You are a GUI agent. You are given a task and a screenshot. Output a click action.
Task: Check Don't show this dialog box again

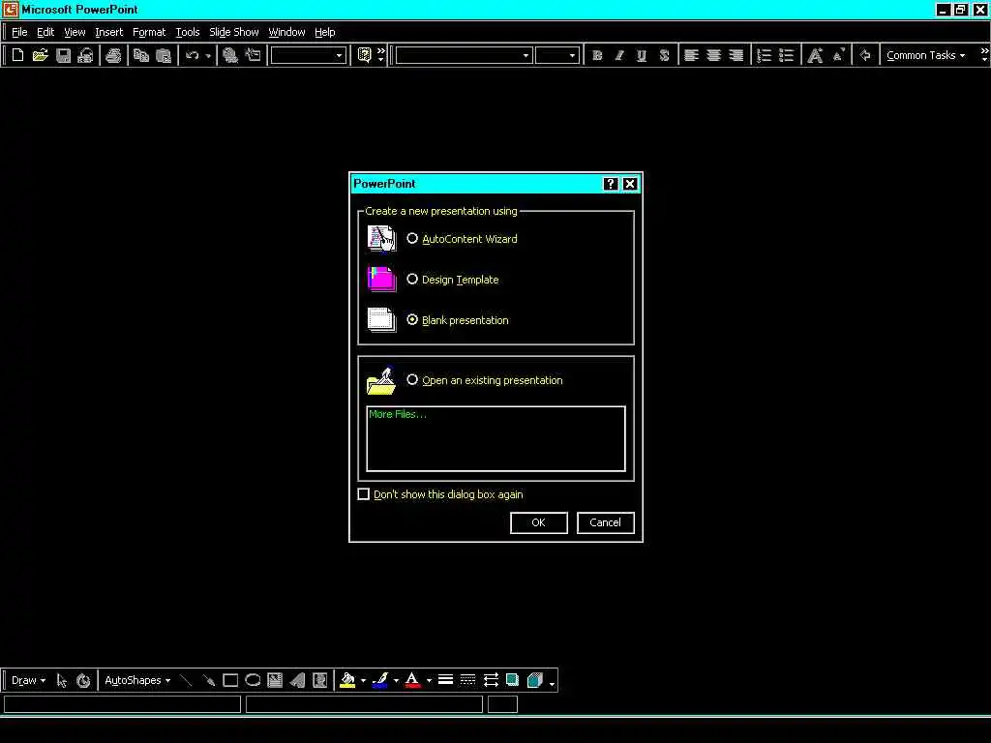(364, 494)
